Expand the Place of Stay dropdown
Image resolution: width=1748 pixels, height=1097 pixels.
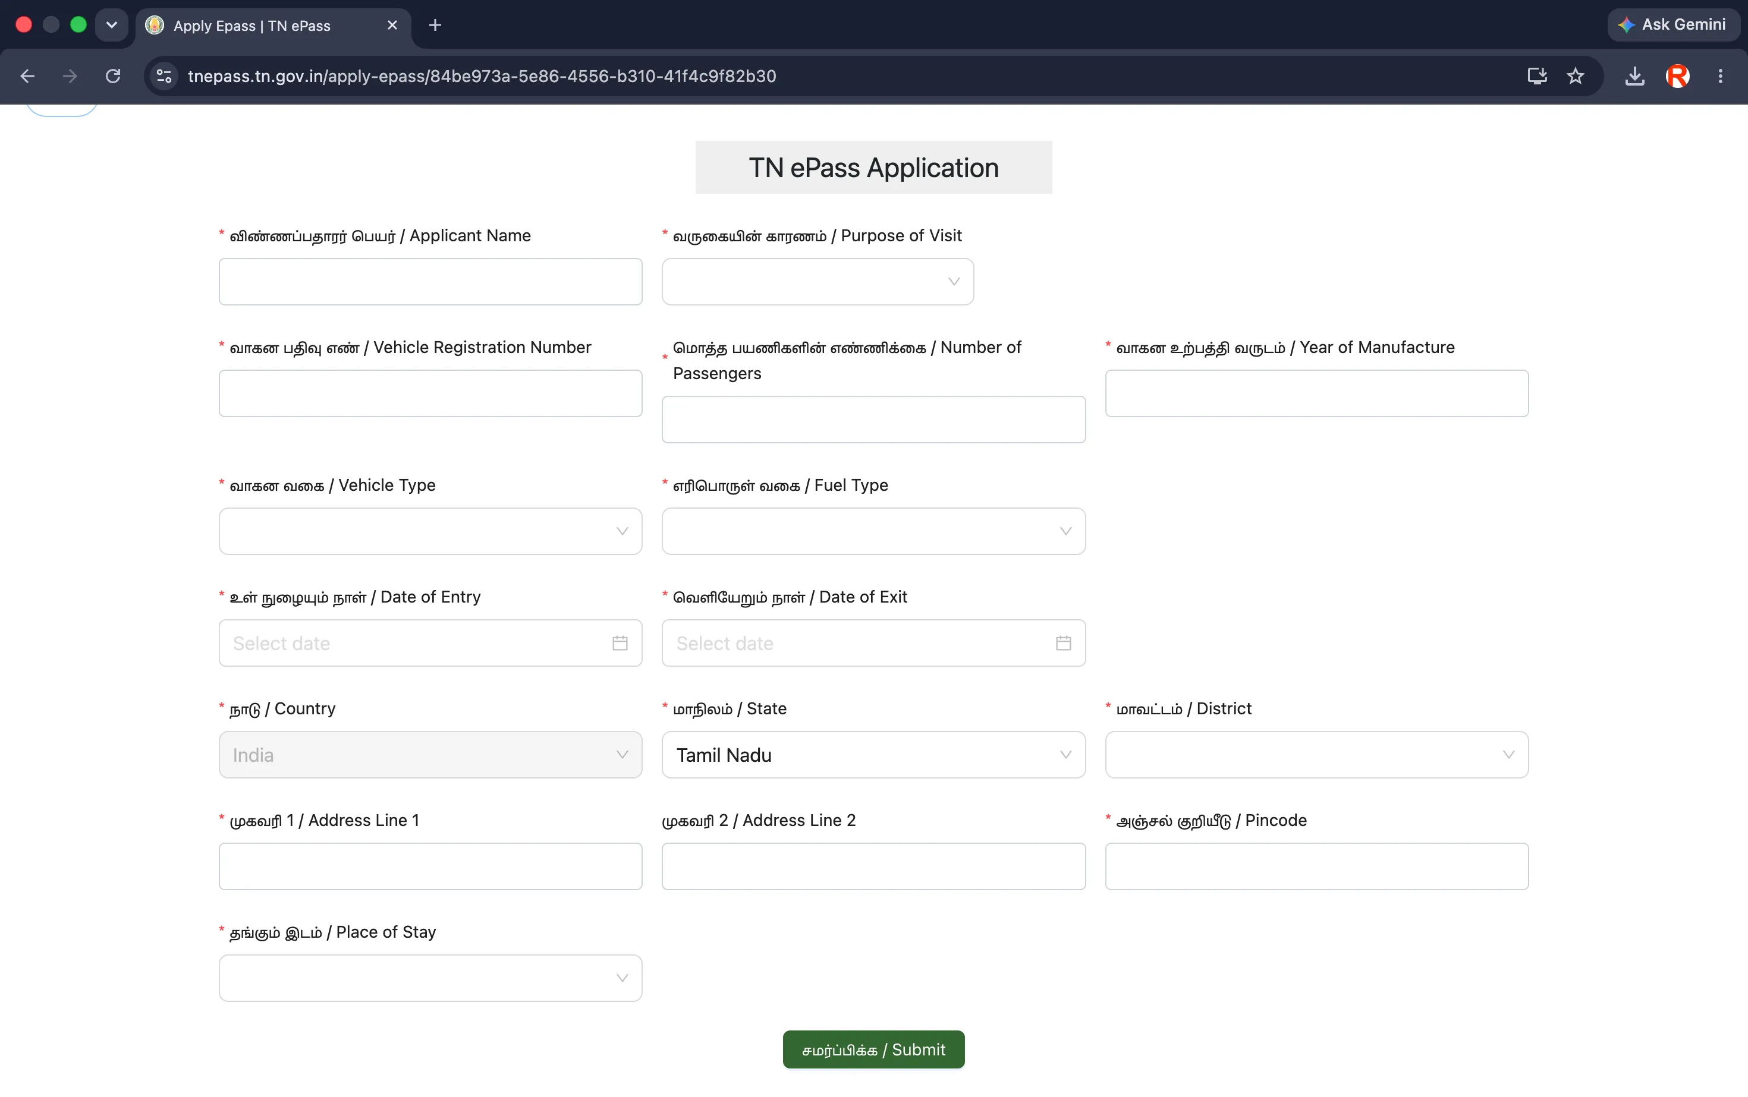click(x=430, y=978)
